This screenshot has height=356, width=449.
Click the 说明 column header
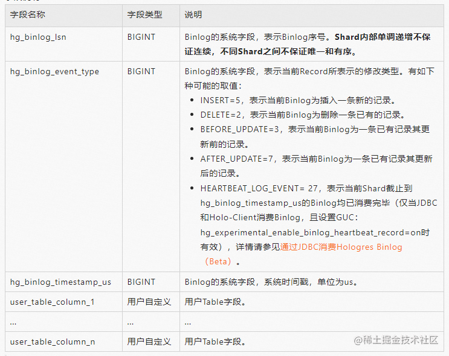[193, 14]
